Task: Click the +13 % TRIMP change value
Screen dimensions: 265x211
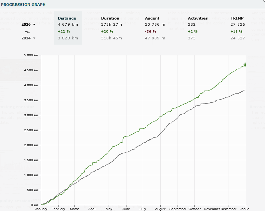Action: pyautogui.click(x=235, y=31)
